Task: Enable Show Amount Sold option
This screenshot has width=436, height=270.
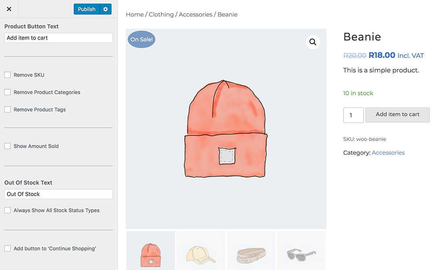Action: point(7,146)
